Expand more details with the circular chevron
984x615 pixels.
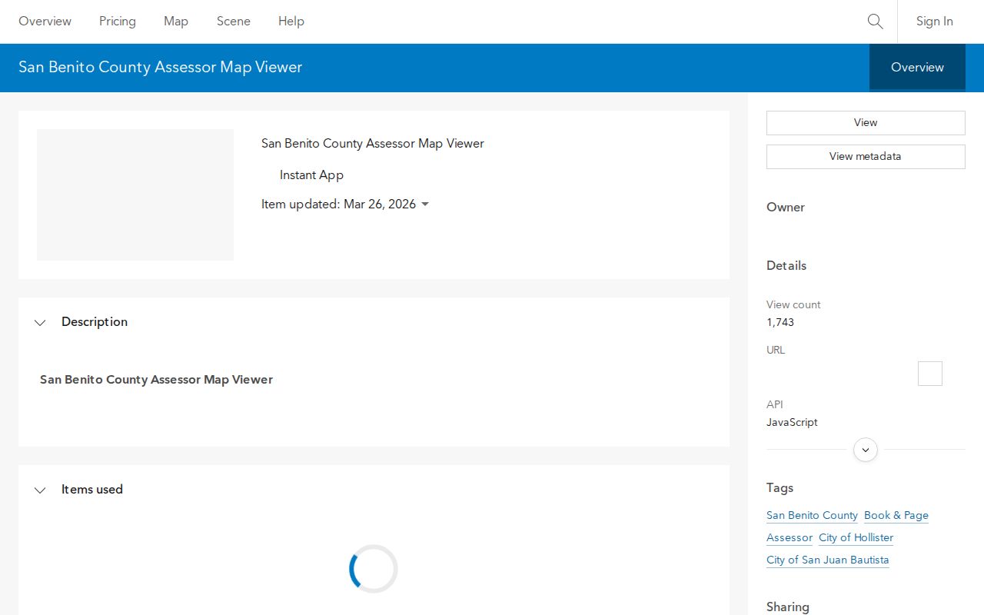[866, 450]
